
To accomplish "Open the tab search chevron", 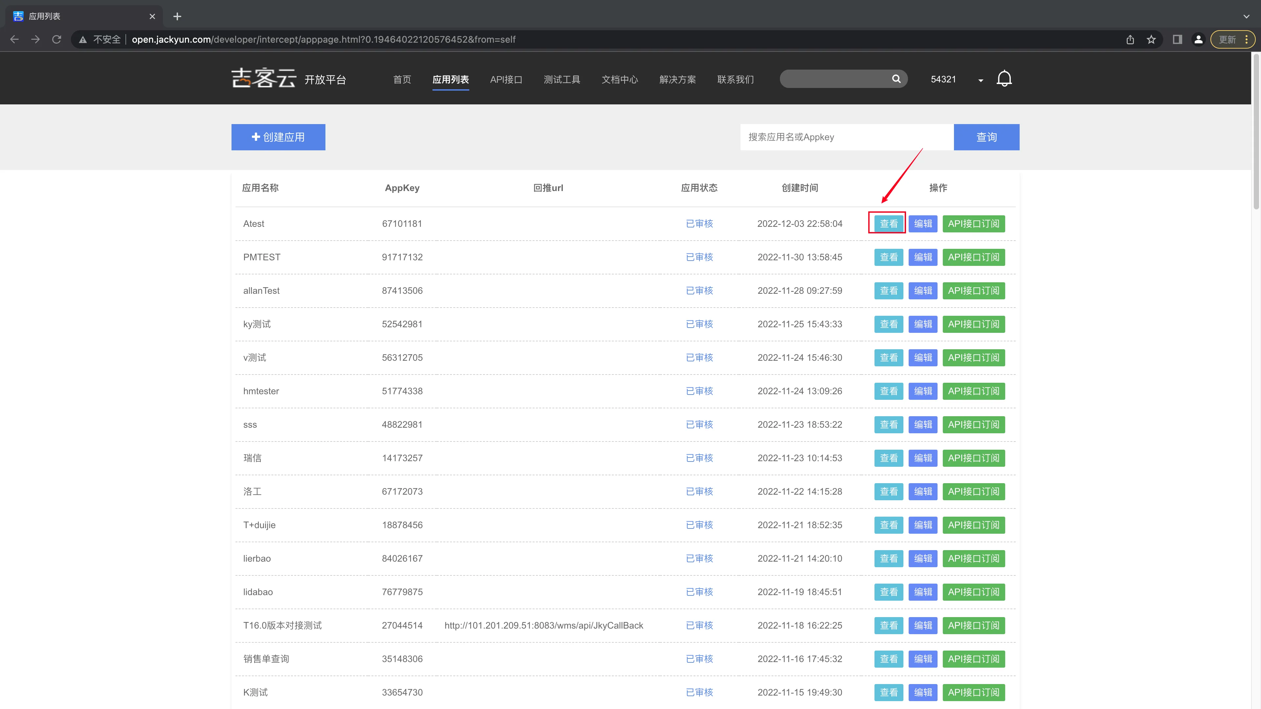I will tap(1246, 16).
